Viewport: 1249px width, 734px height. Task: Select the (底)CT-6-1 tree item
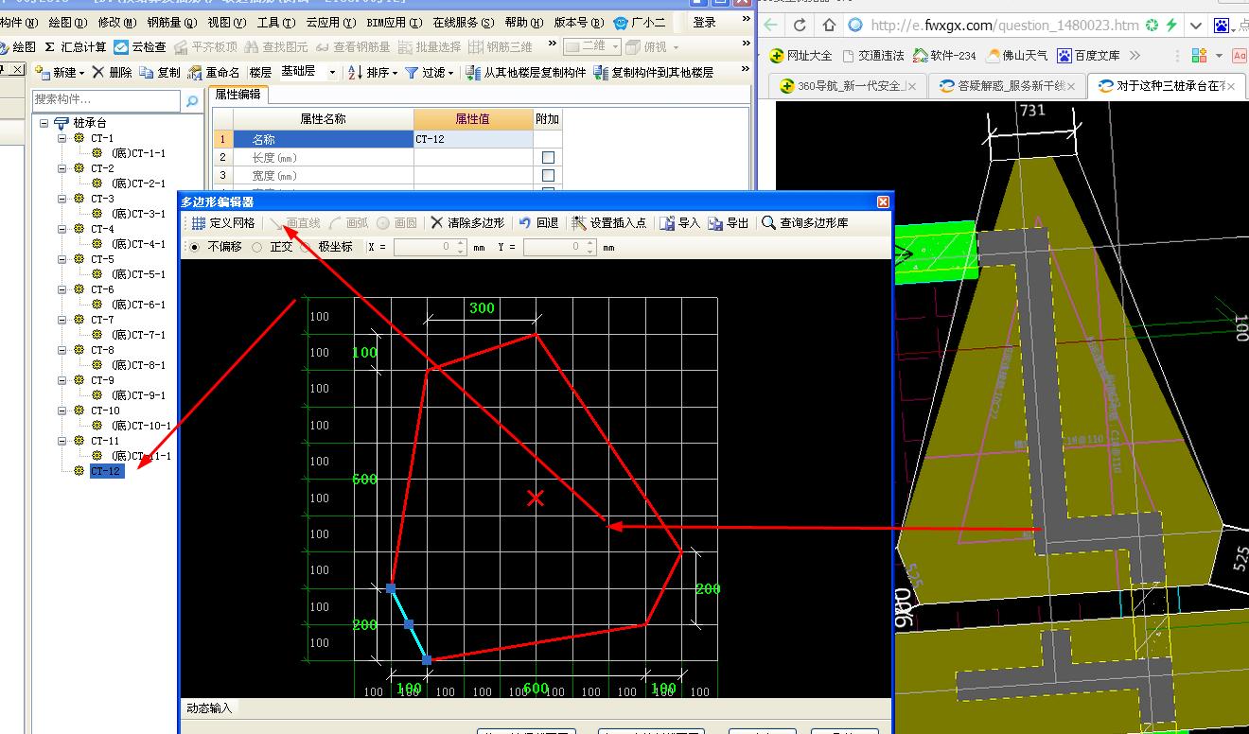138,305
